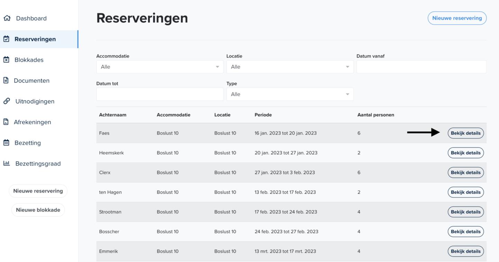Click the Dashboard home icon

point(6,18)
